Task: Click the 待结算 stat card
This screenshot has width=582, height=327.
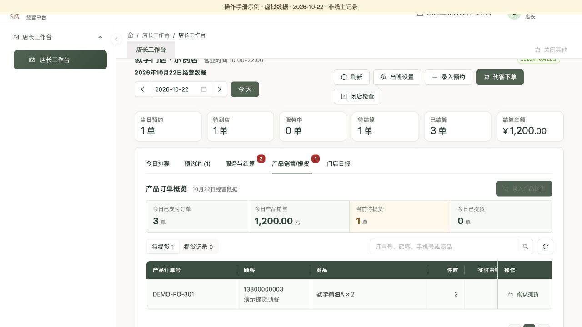Action: click(386, 126)
